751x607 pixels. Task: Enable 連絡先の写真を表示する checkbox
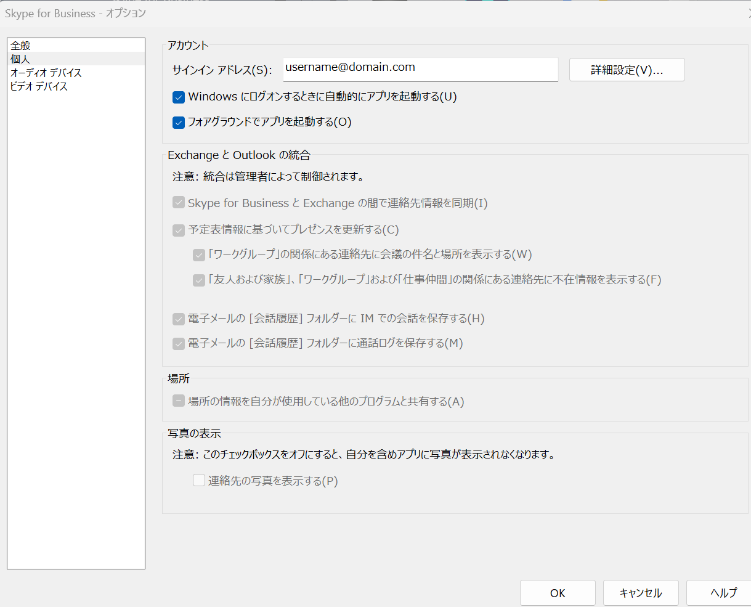click(x=199, y=481)
